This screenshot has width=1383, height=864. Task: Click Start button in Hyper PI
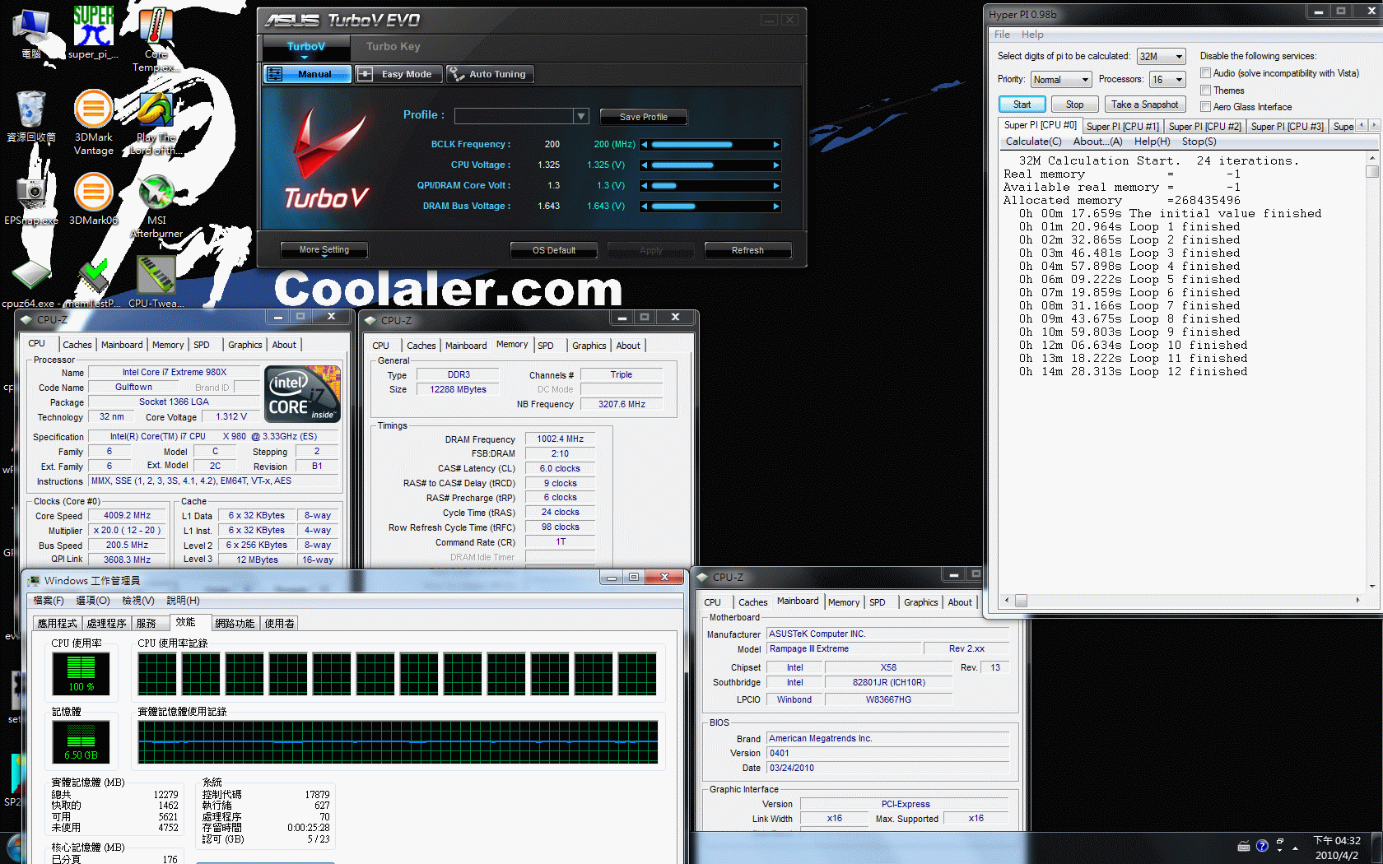pyautogui.click(x=1022, y=105)
